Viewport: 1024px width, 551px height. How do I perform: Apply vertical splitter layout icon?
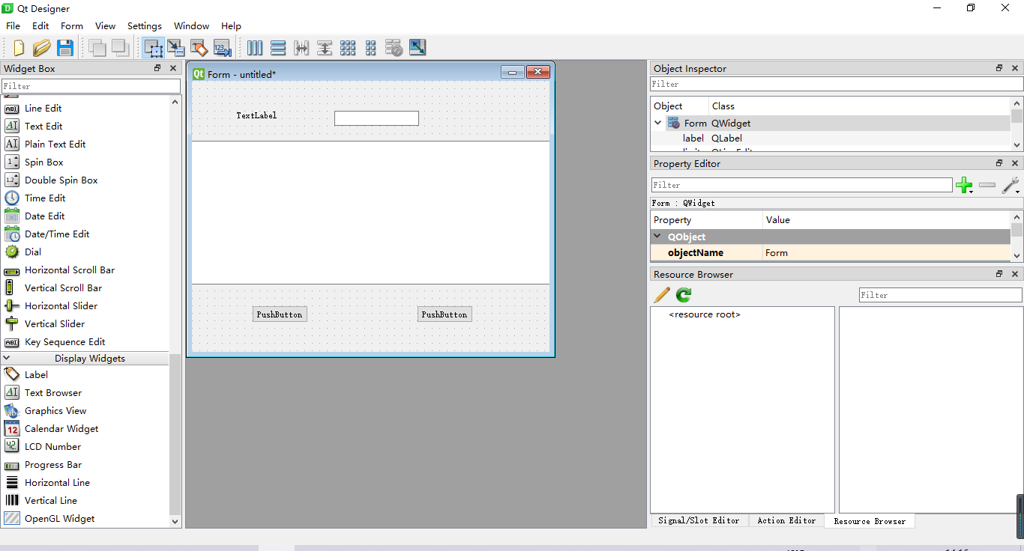tap(325, 48)
